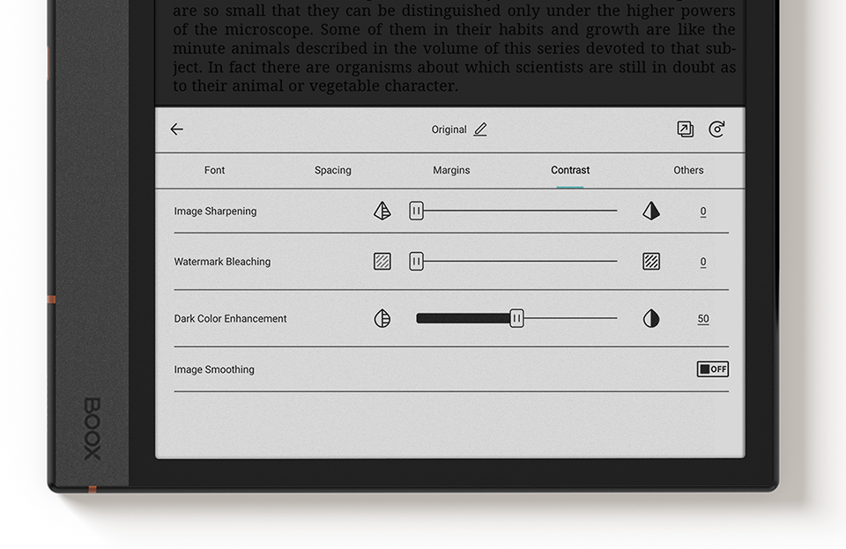Open the Spacing tab

[x=333, y=170]
